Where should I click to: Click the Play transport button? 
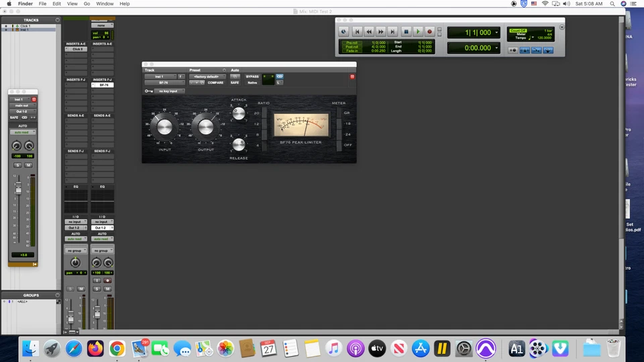[x=418, y=32]
